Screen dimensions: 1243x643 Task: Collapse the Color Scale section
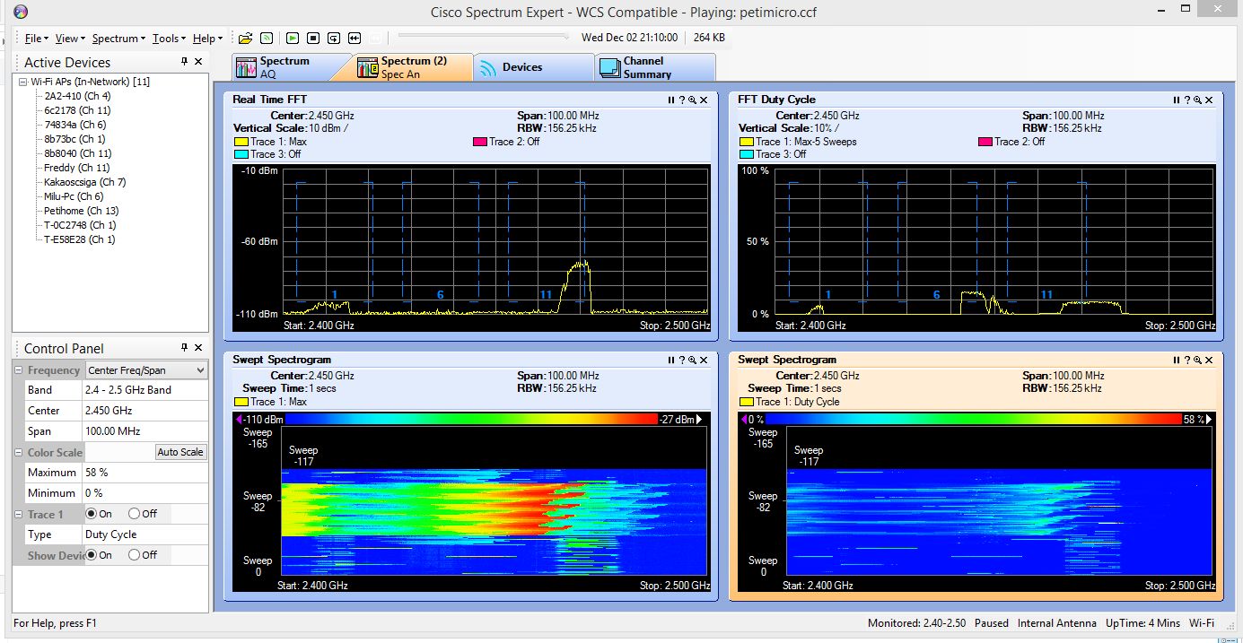(x=19, y=453)
